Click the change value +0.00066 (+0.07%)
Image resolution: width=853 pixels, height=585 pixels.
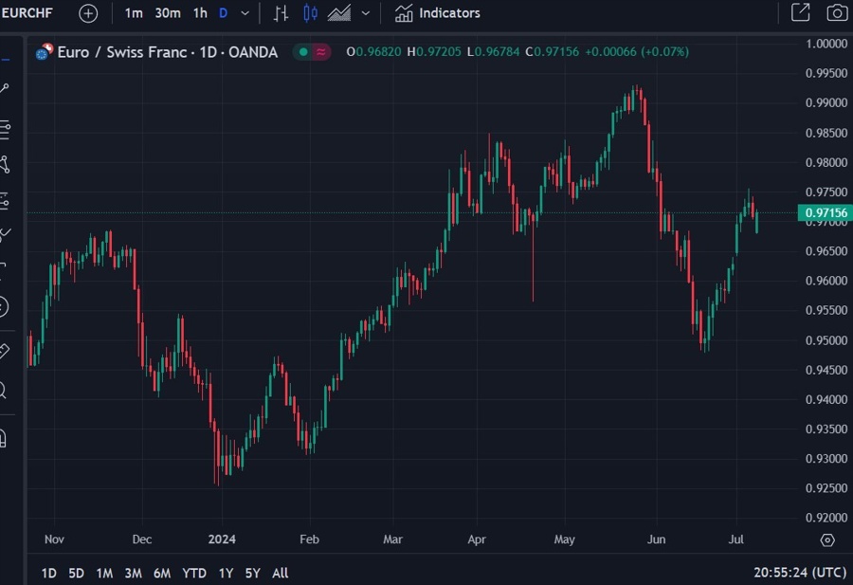click(637, 52)
